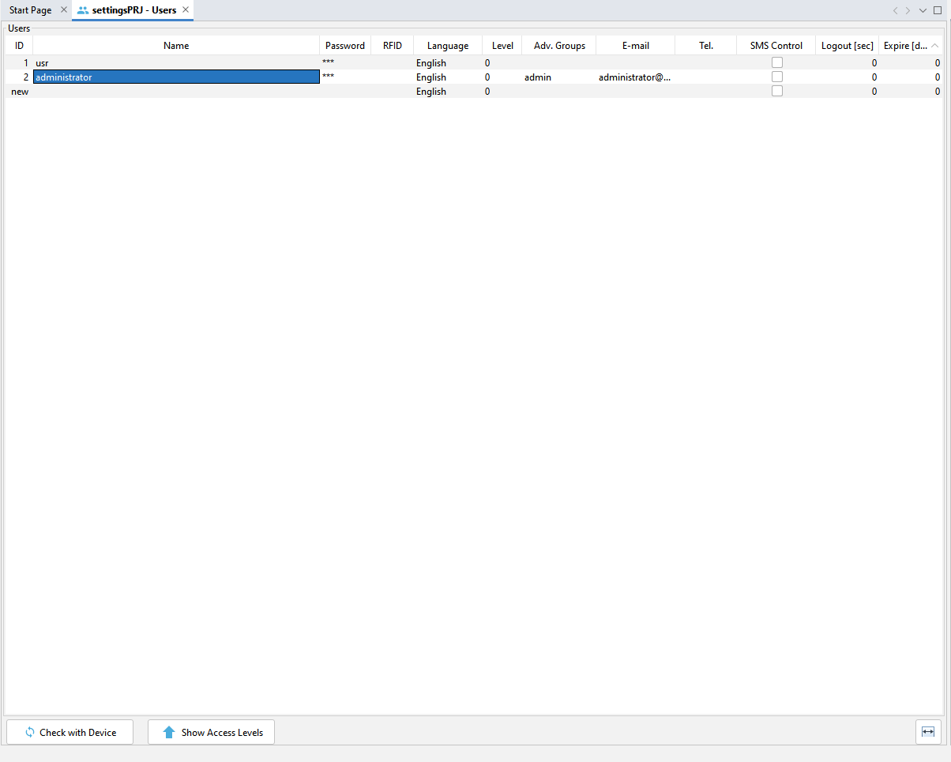Viewport: 951px width, 762px height.
Task: Enable SMS Control for usr
Action: [x=777, y=62]
